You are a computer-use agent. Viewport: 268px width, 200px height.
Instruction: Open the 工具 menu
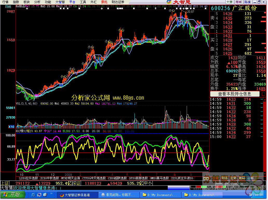(x=83, y=2)
